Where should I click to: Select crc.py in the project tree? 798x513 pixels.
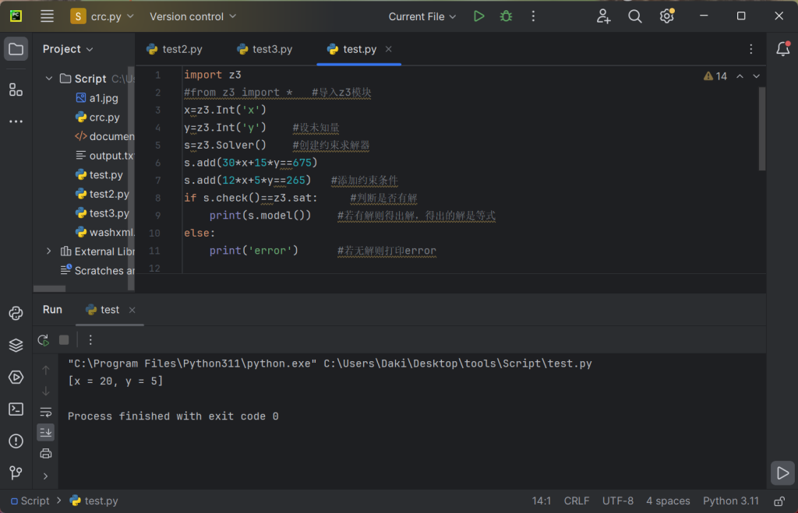104,118
